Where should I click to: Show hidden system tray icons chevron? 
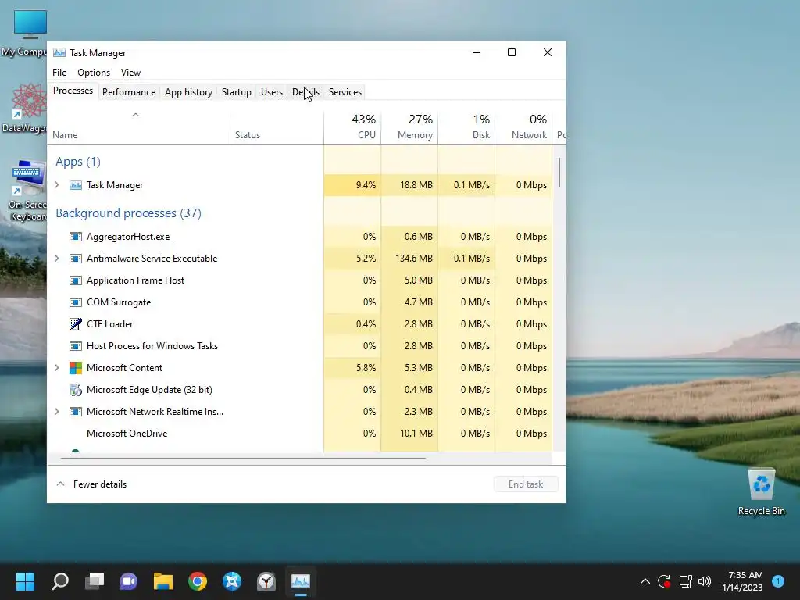[645, 581]
